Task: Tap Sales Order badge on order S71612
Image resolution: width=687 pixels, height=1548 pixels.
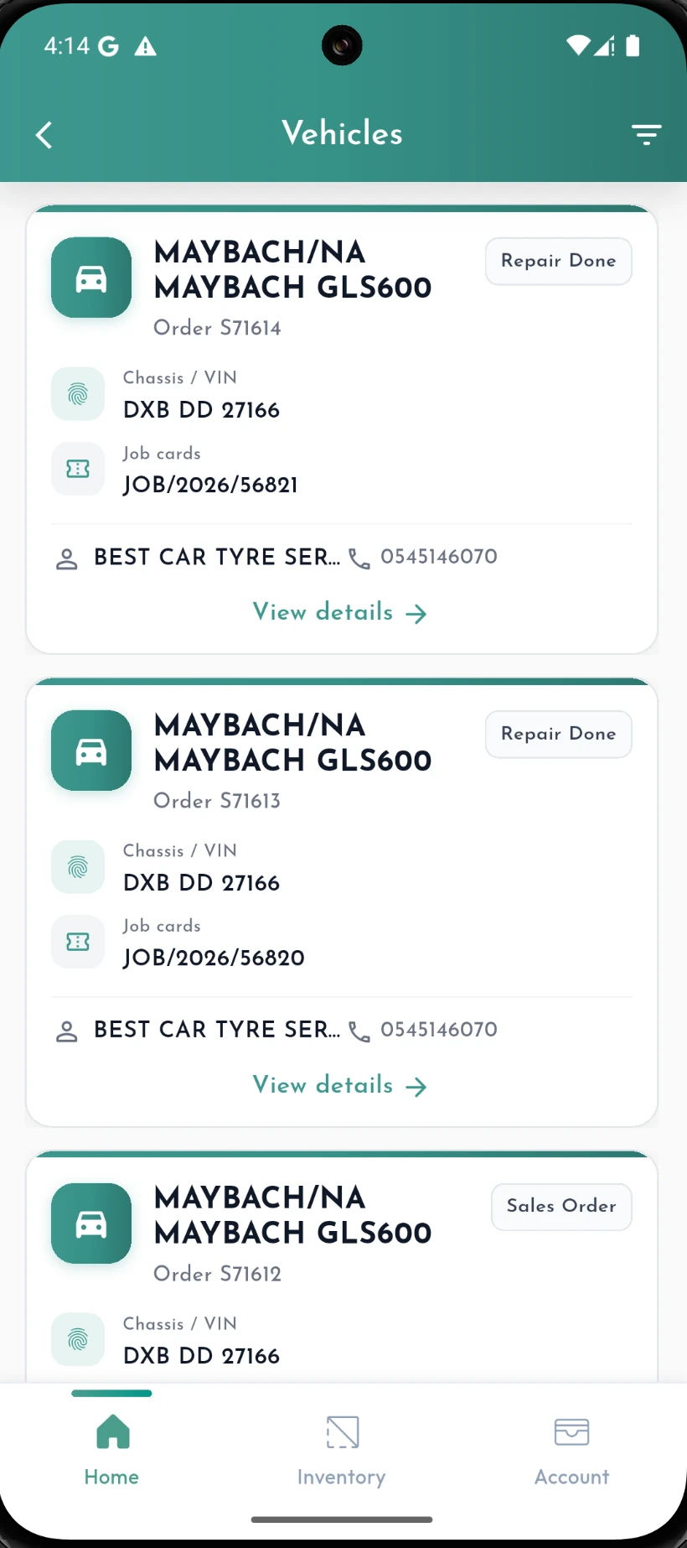Action: coord(561,1207)
